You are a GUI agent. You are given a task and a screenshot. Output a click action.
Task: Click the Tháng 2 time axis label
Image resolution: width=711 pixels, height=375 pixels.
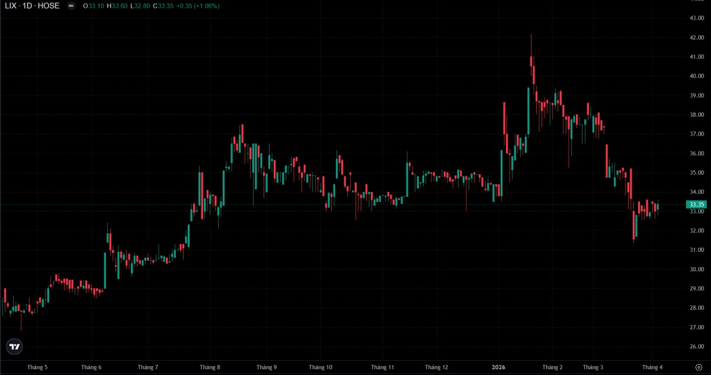tap(552, 367)
